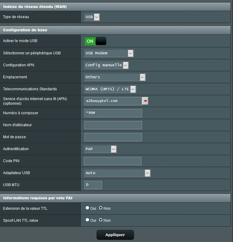Click the Code PIN input field
This screenshot has height=242, width=233.
pos(113,161)
